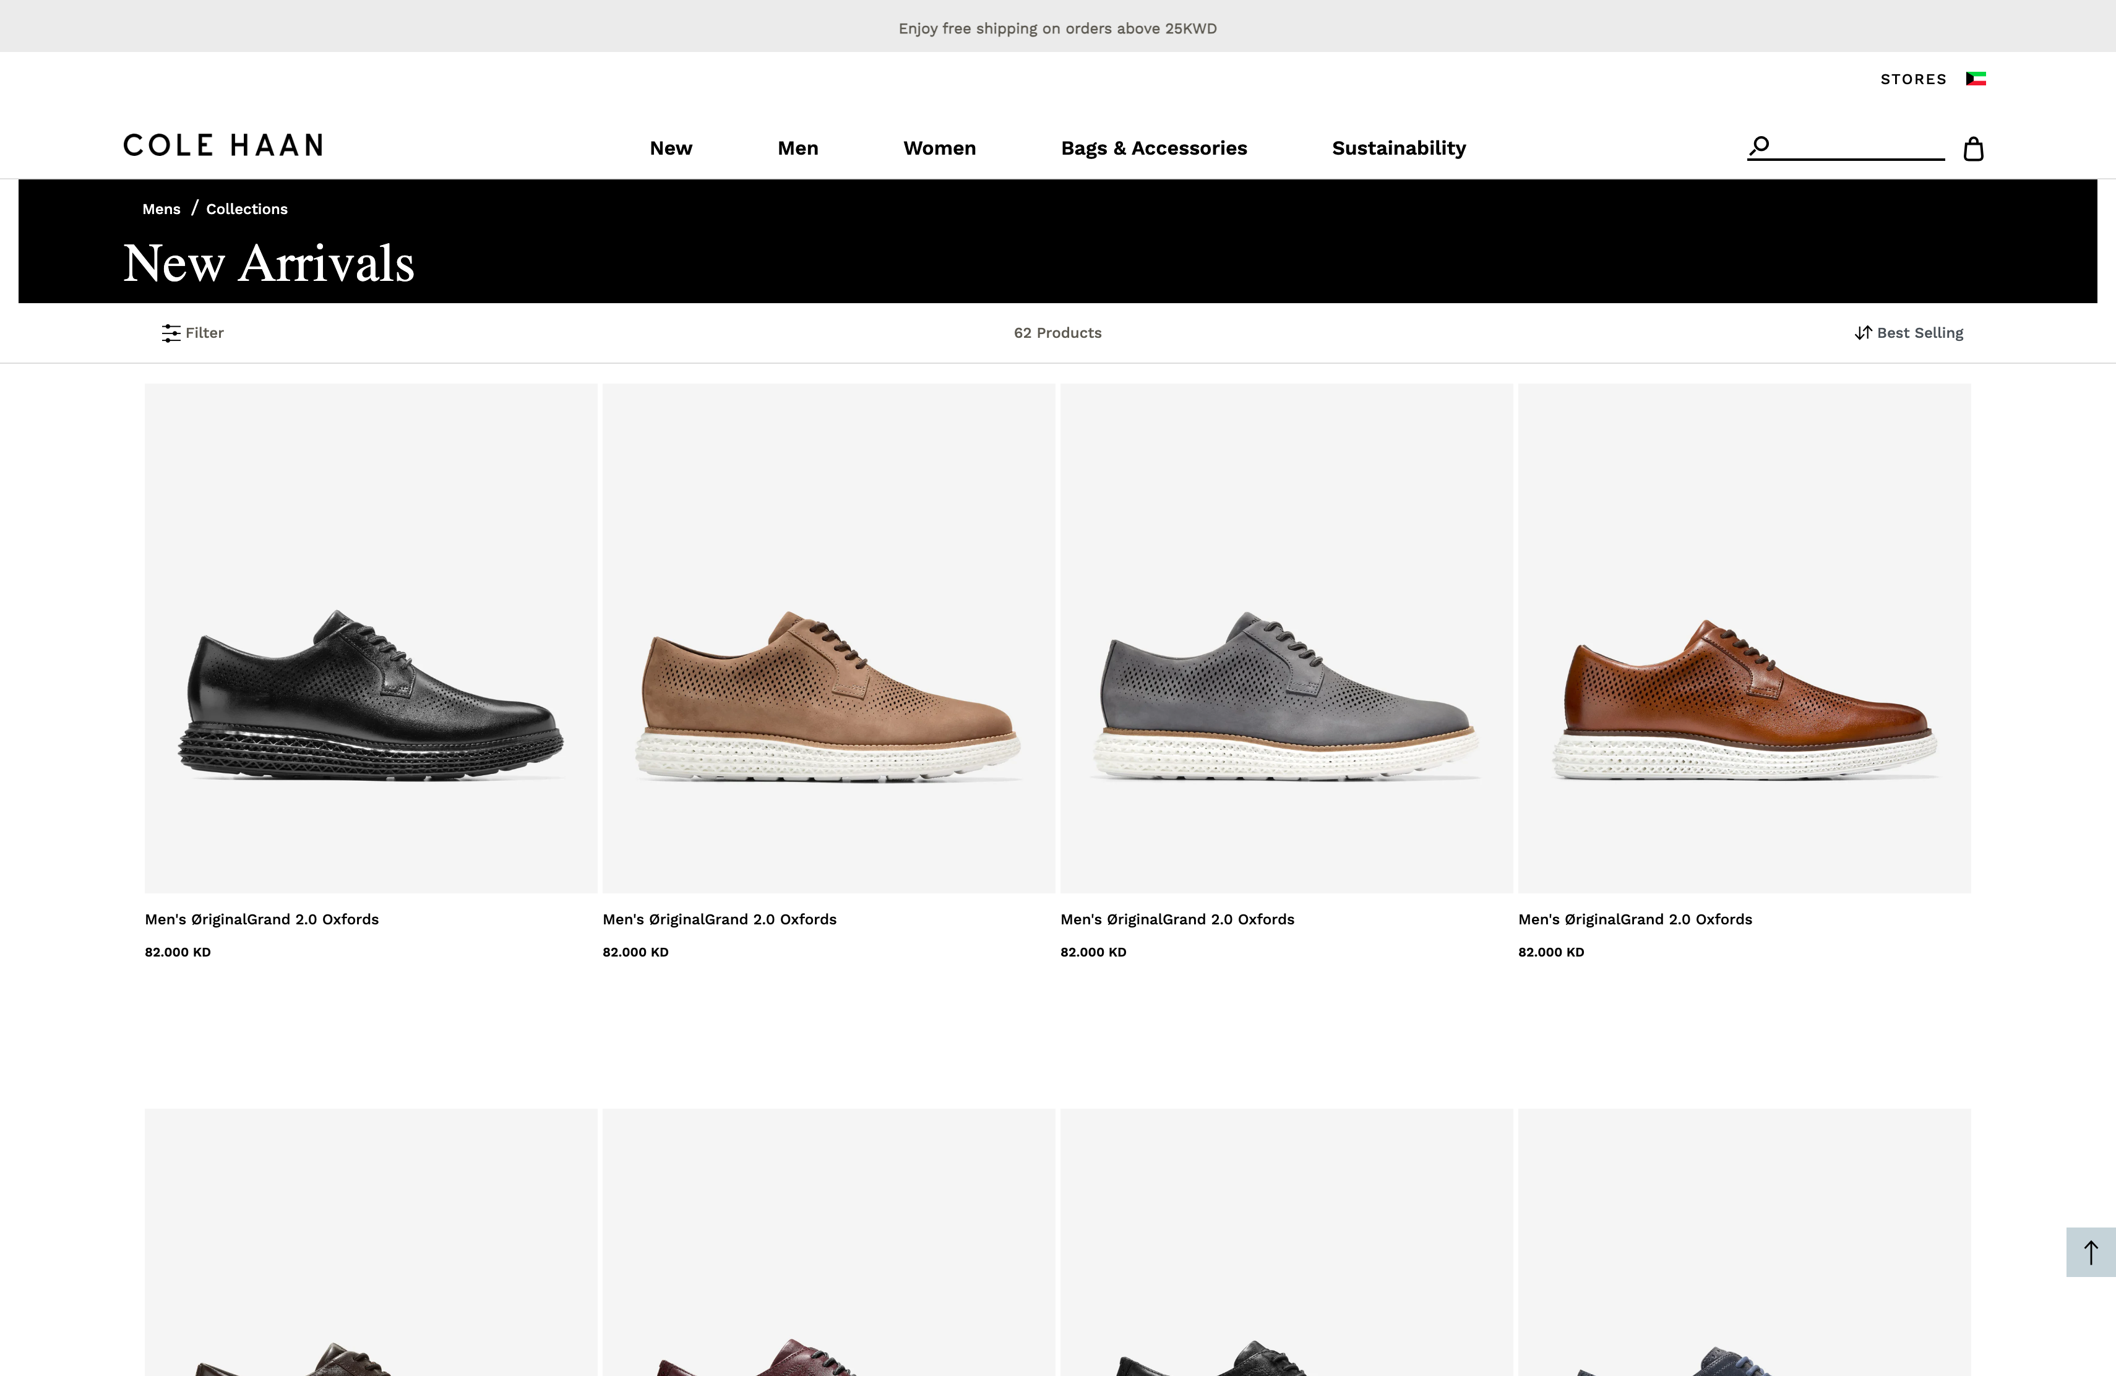The width and height of the screenshot is (2116, 1376).
Task: Click the Best Selling sort arrows icon
Action: (x=1864, y=332)
